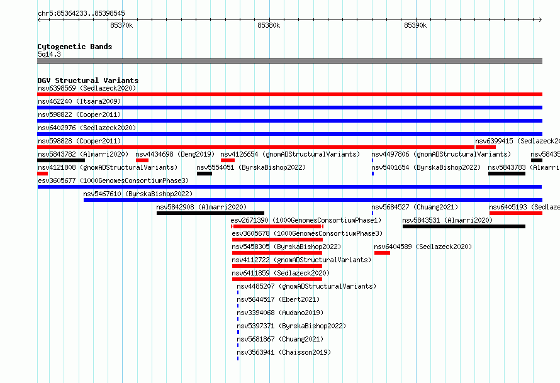Click nsv6404589 (Sedlazeck2020) label

coord(423,247)
